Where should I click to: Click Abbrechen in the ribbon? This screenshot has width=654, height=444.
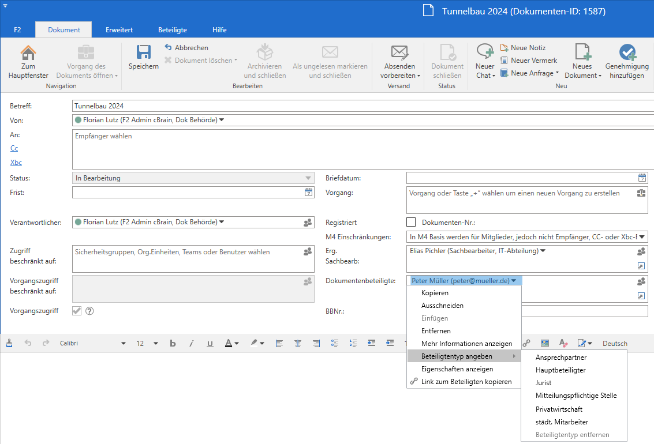tap(191, 48)
